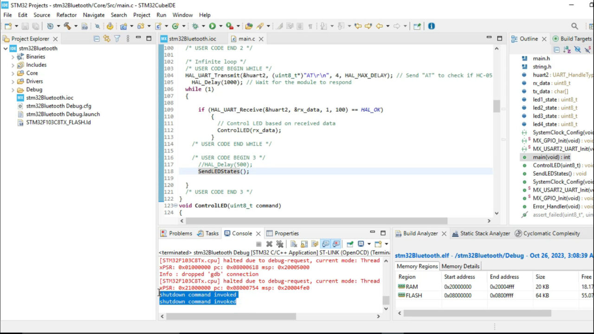Switch to the Problems tab
The height and width of the screenshot is (334, 594).
pyautogui.click(x=176, y=233)
